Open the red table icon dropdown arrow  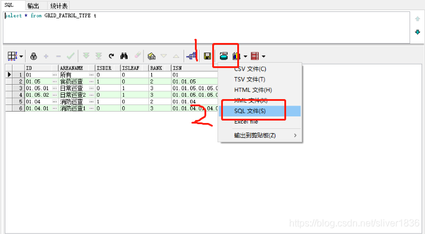point(263,57)
